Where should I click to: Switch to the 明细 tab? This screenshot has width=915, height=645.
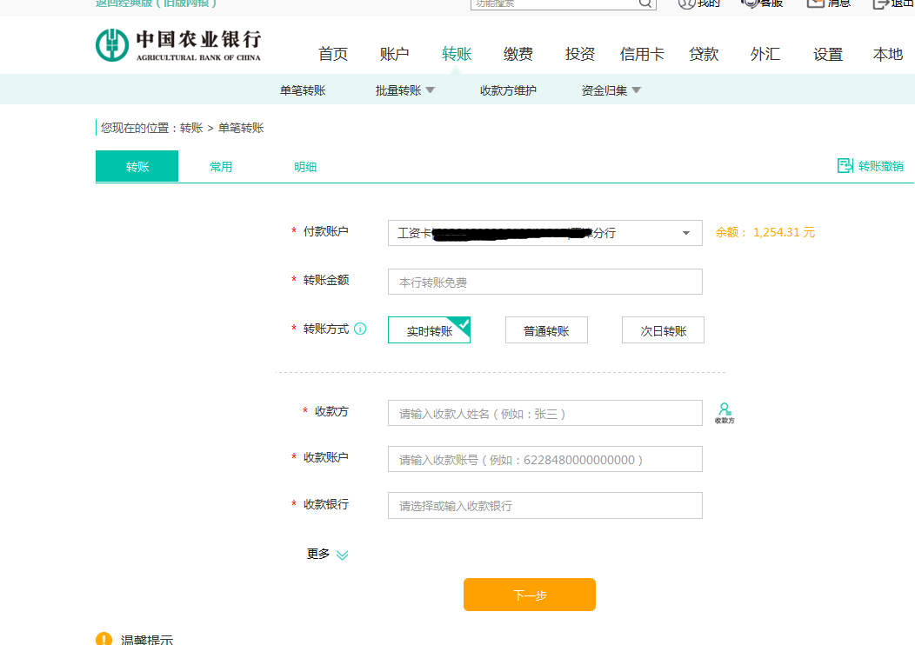pyautogui.click(x=305, y=165)
